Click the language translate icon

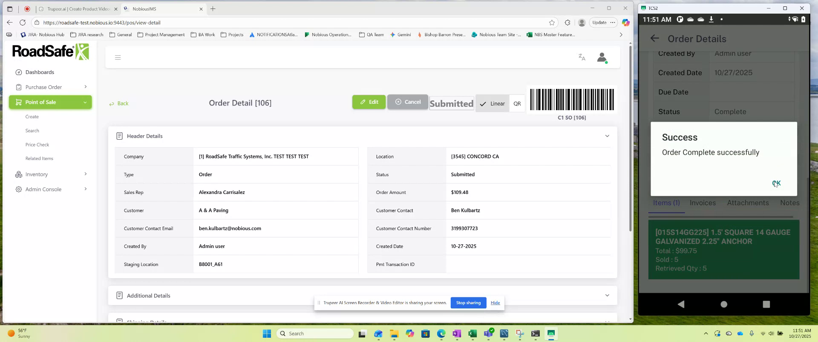(582, 57)
